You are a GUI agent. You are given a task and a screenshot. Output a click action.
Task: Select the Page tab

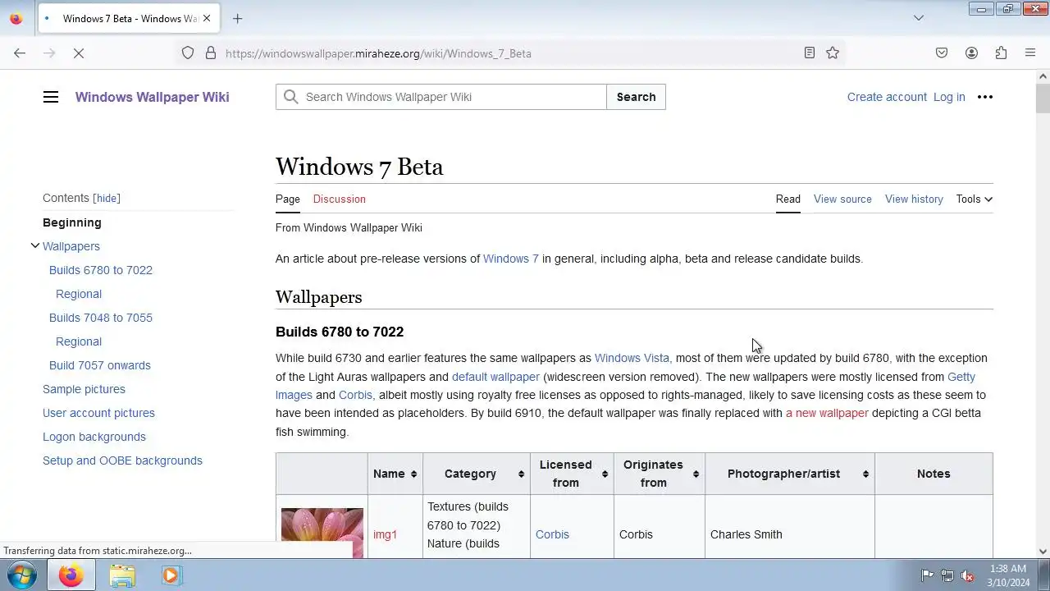[x=288, y=199]
